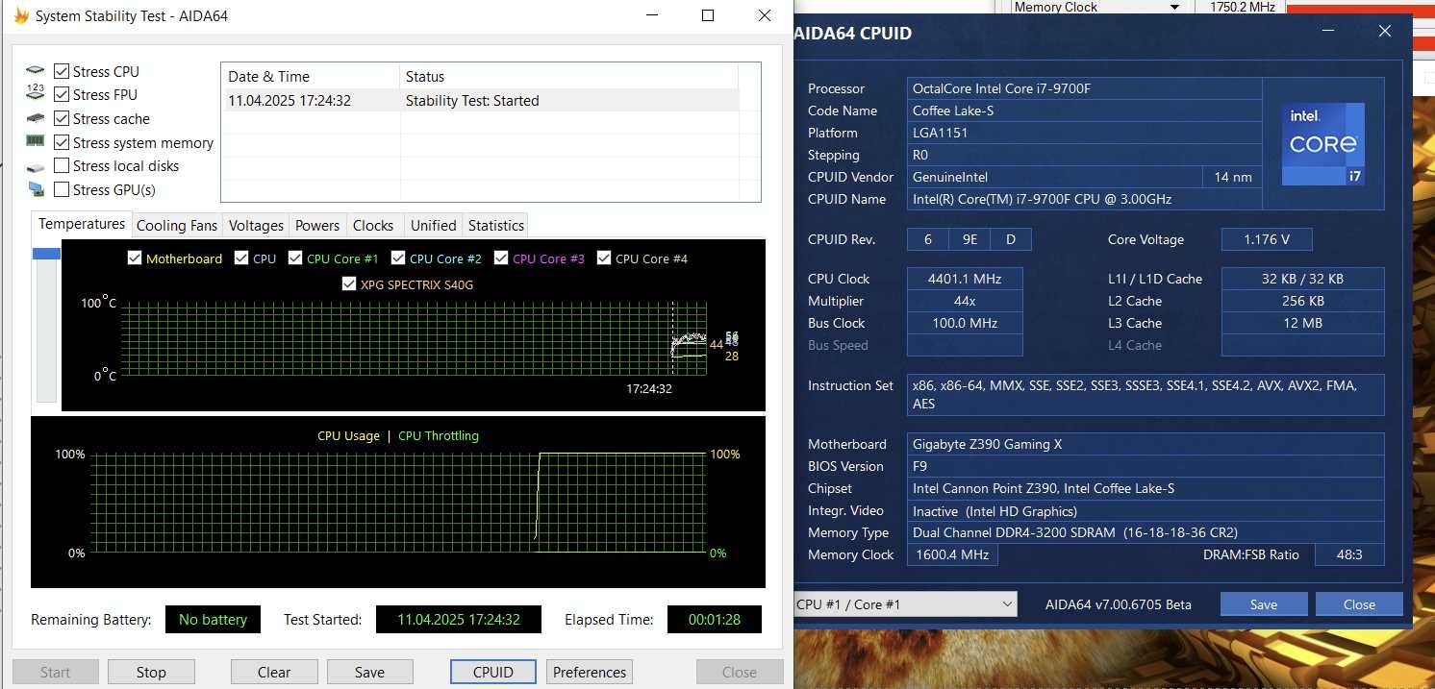The width and height of the screenshot is (1435, 689).
Task: Click the 1750.2 MHz value in background window
Action: click(x=1243, y=7)
